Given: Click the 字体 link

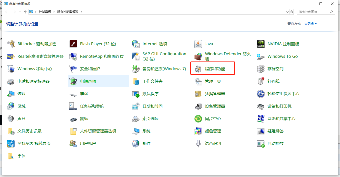Looking at the screenshot, I should 21,156.
